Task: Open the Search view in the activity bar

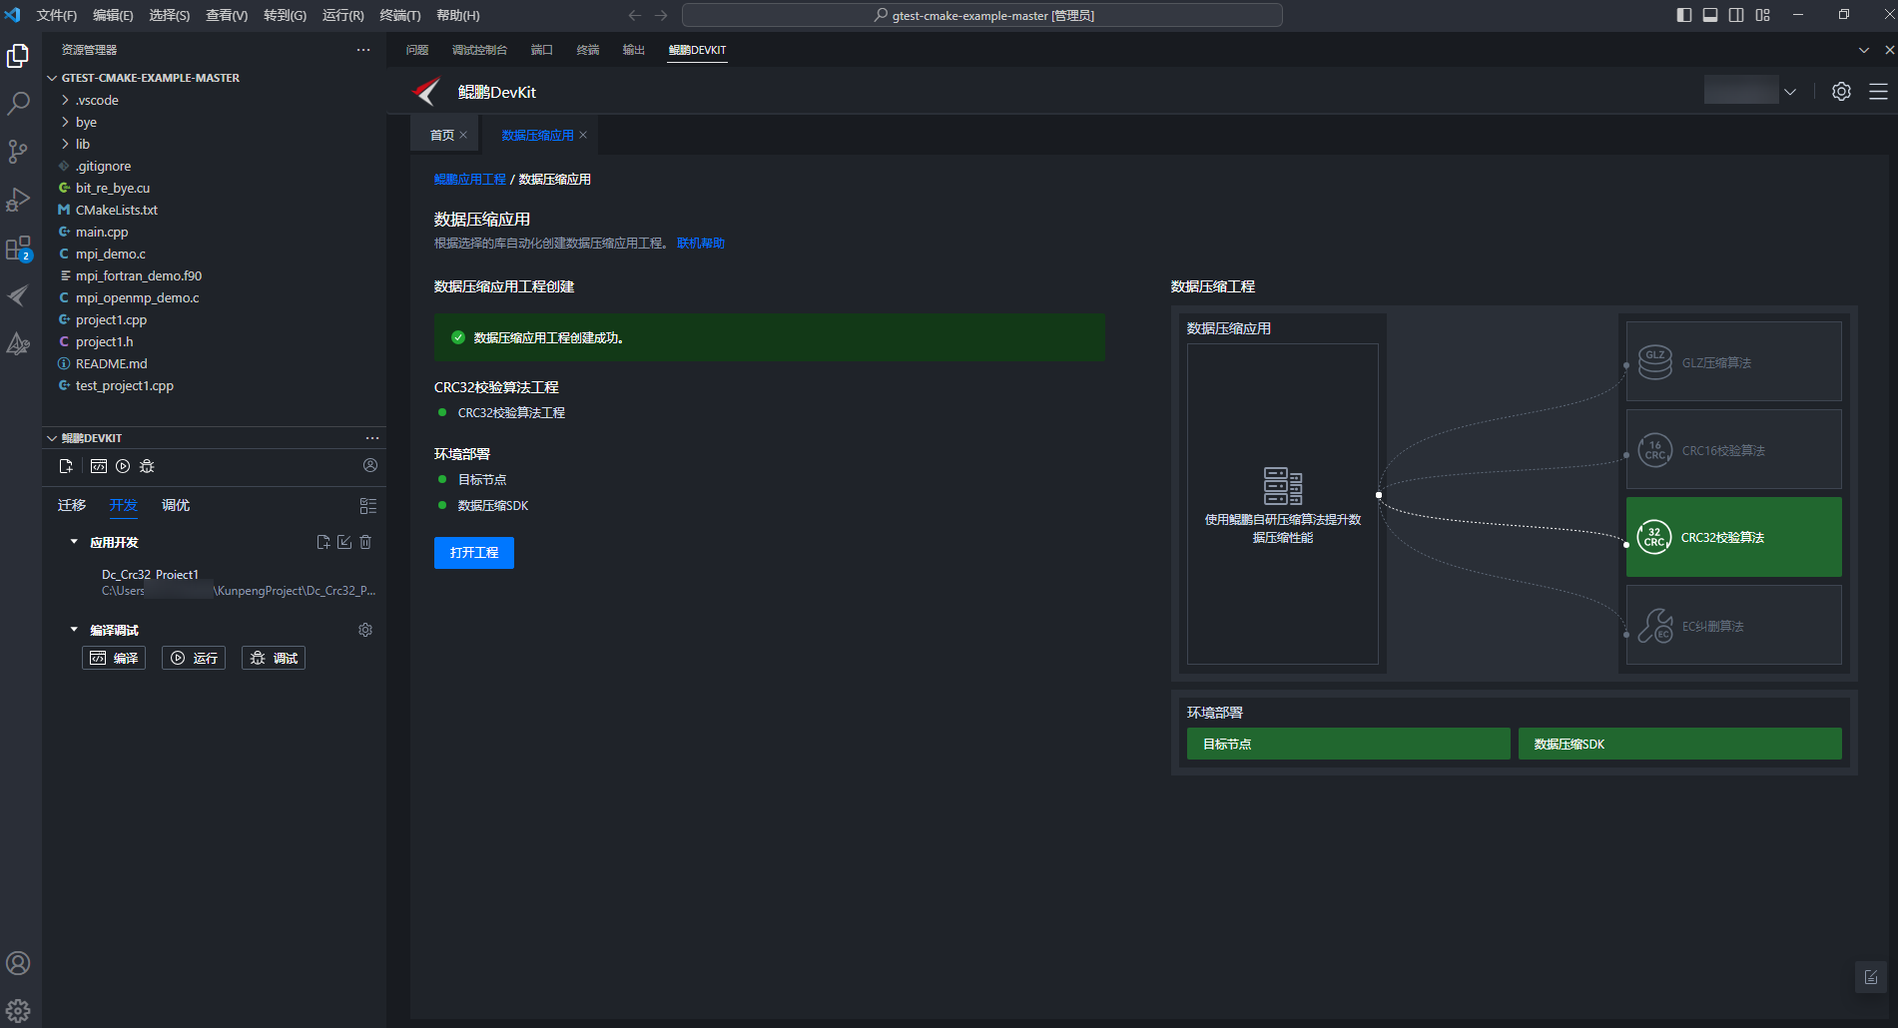Action: tap(18, 104)
